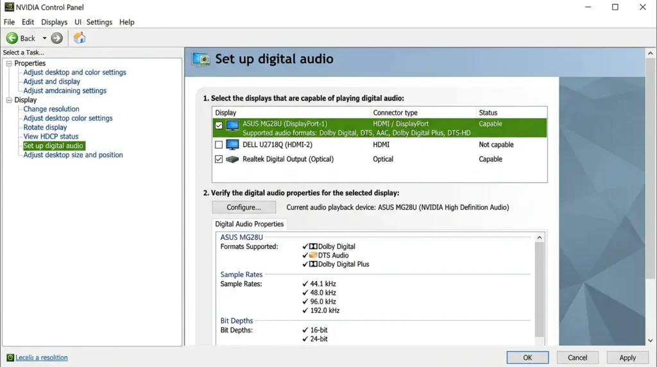The height and width of the screenshot is (367, 657).
Task: Click the DELL U2718Q monitor icon
Action: point(232,145)
